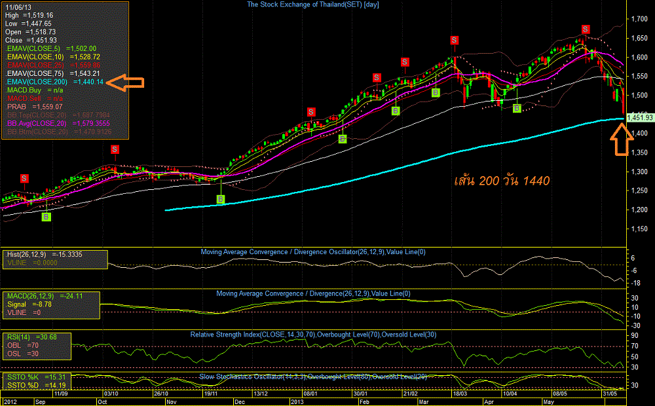Click the red S sell marker above the 18/03 date

click(x=455, y=40)
